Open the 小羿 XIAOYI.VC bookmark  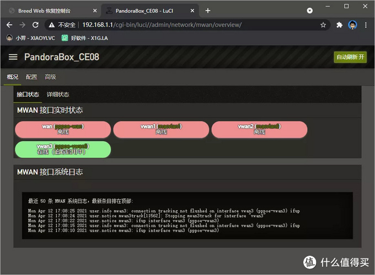[30, 38]
